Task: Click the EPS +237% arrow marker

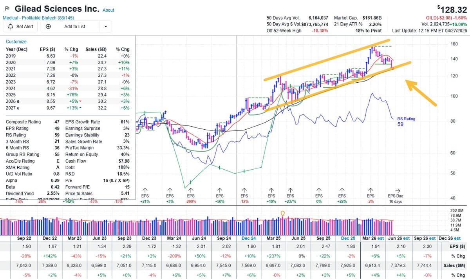Action: tap(290, 190)
